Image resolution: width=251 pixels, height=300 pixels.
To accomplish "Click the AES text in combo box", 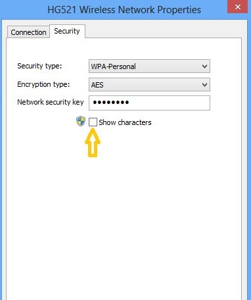I will (97, 85).
